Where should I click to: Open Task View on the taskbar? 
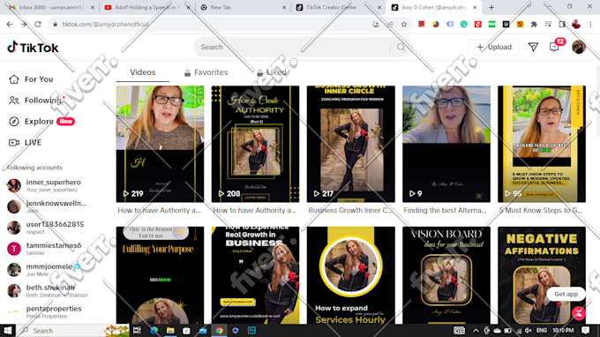[137, 330]
